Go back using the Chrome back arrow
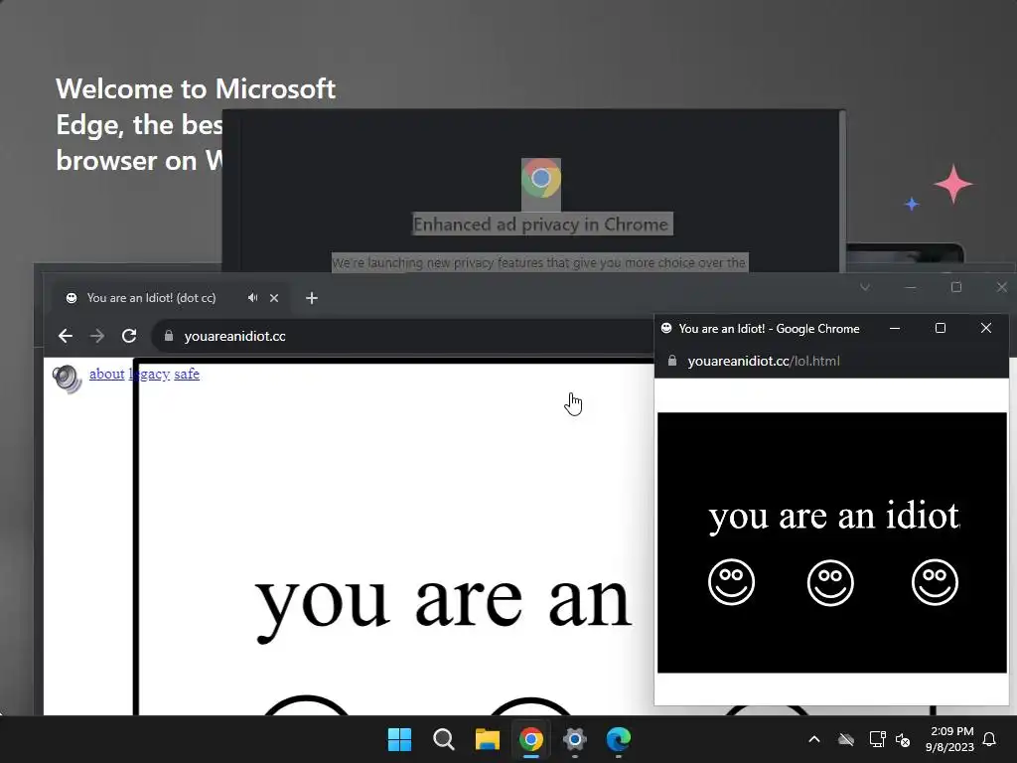Viewport: 1017px width, 763px height. click(66, 336)
